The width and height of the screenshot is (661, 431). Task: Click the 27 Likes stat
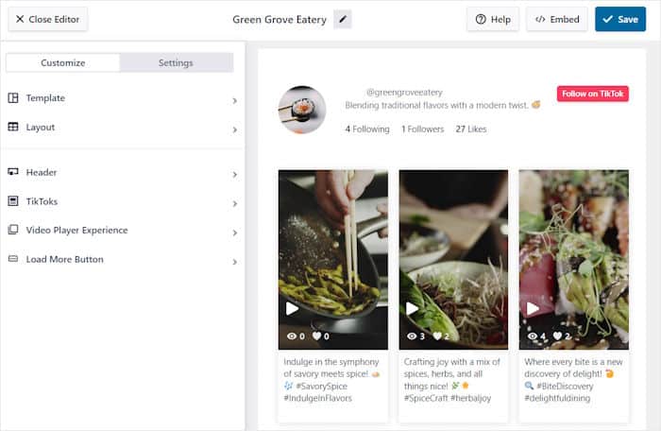(x=471, y=129)
